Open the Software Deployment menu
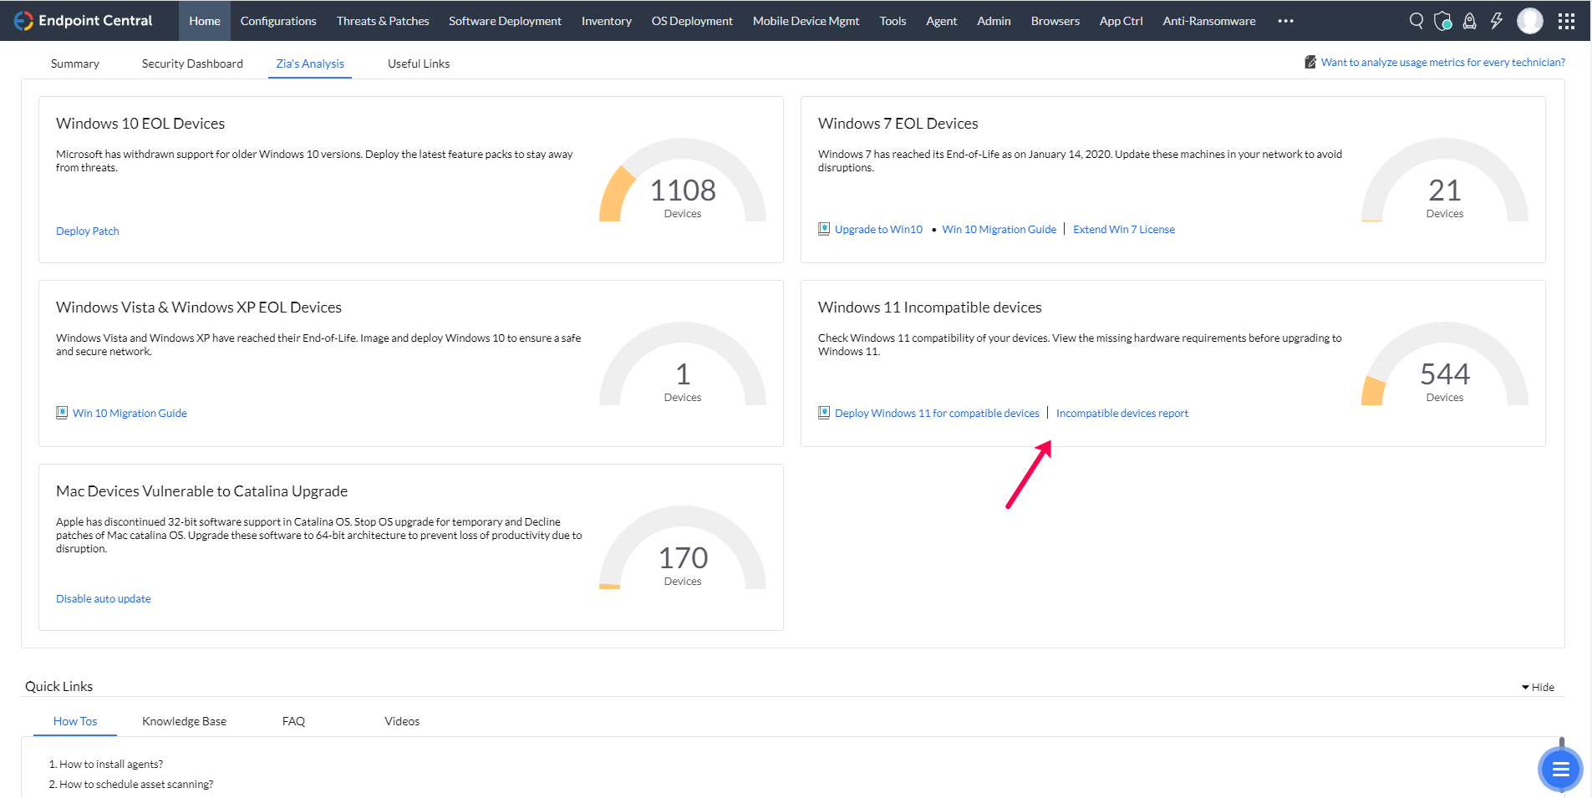The image size is (1592, 798). tap(505, 21)
